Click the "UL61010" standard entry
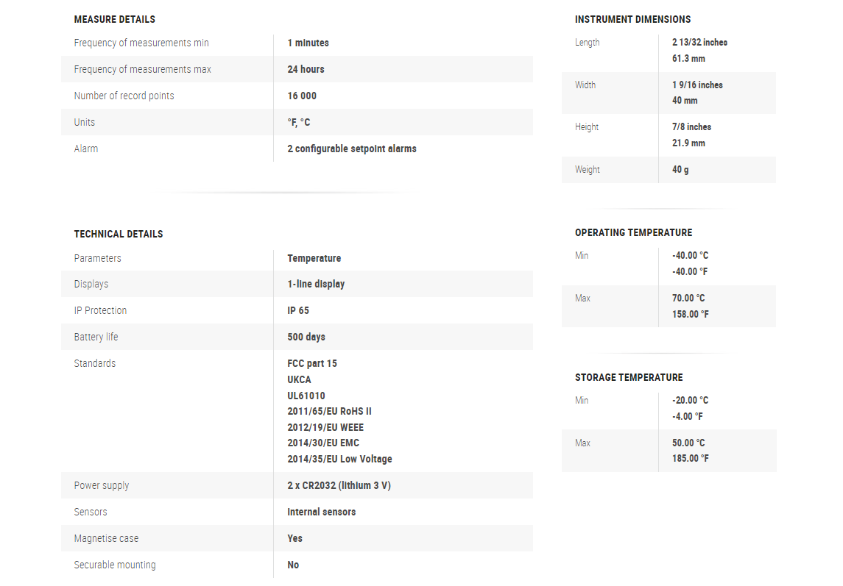Image resolution: width=843 pixels, height=586 pixels. [x=306, y=396]
